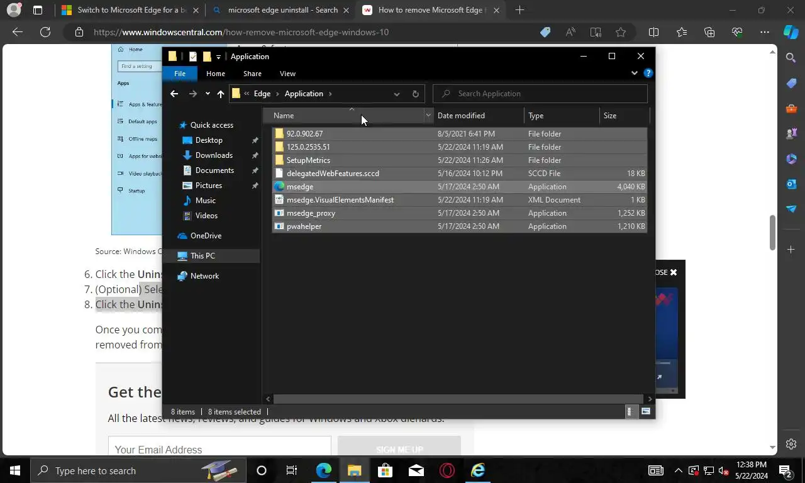Go up one folder level
Screen dimensions: 805x483
220,94
